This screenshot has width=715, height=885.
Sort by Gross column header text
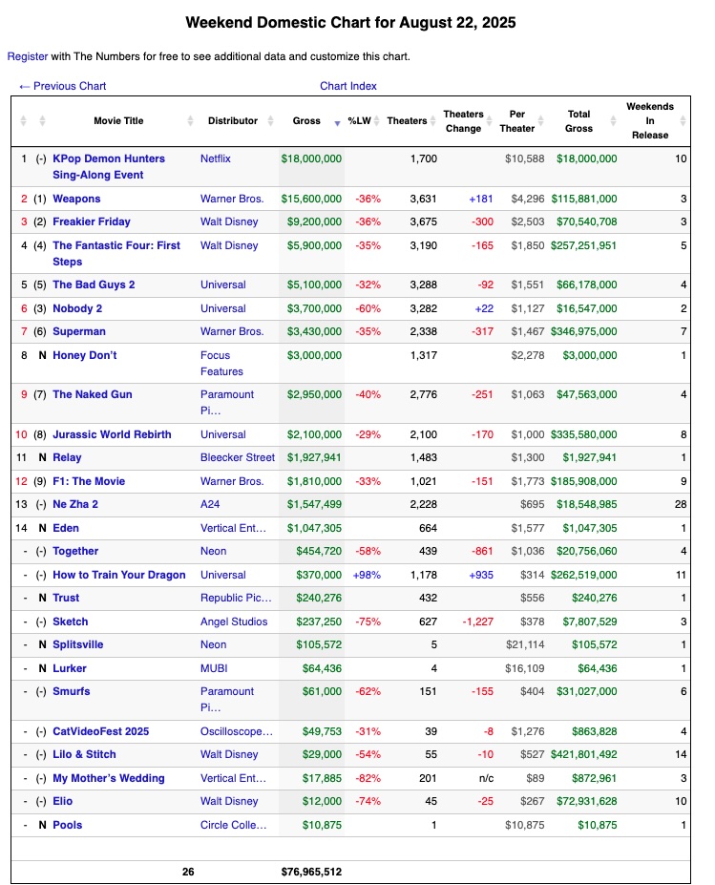(x=306, y=121)
